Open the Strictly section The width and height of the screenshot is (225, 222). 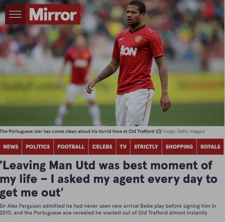point(146,147)
